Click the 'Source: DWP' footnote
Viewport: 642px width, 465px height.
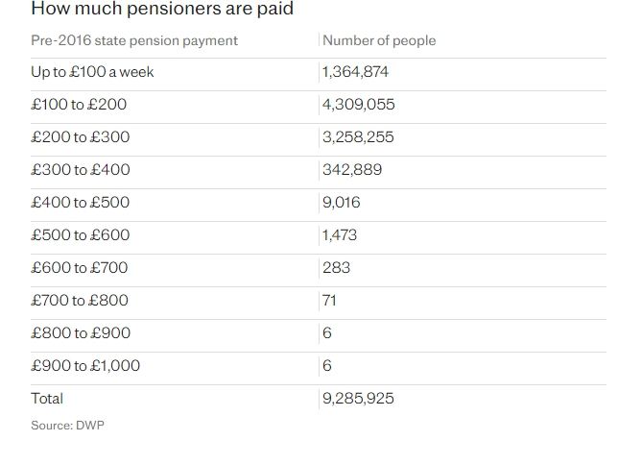(x=67, y=426)
